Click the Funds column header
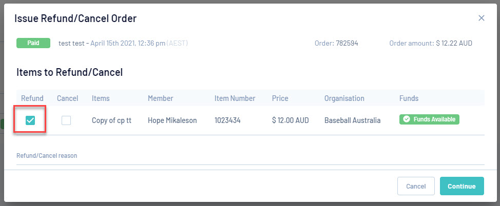 pos(409,98)
